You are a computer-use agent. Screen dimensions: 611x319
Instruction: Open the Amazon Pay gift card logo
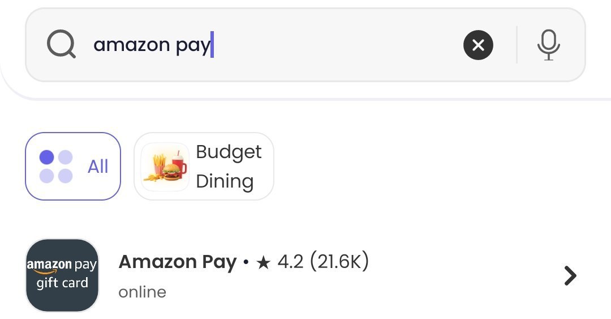point(62,275)
